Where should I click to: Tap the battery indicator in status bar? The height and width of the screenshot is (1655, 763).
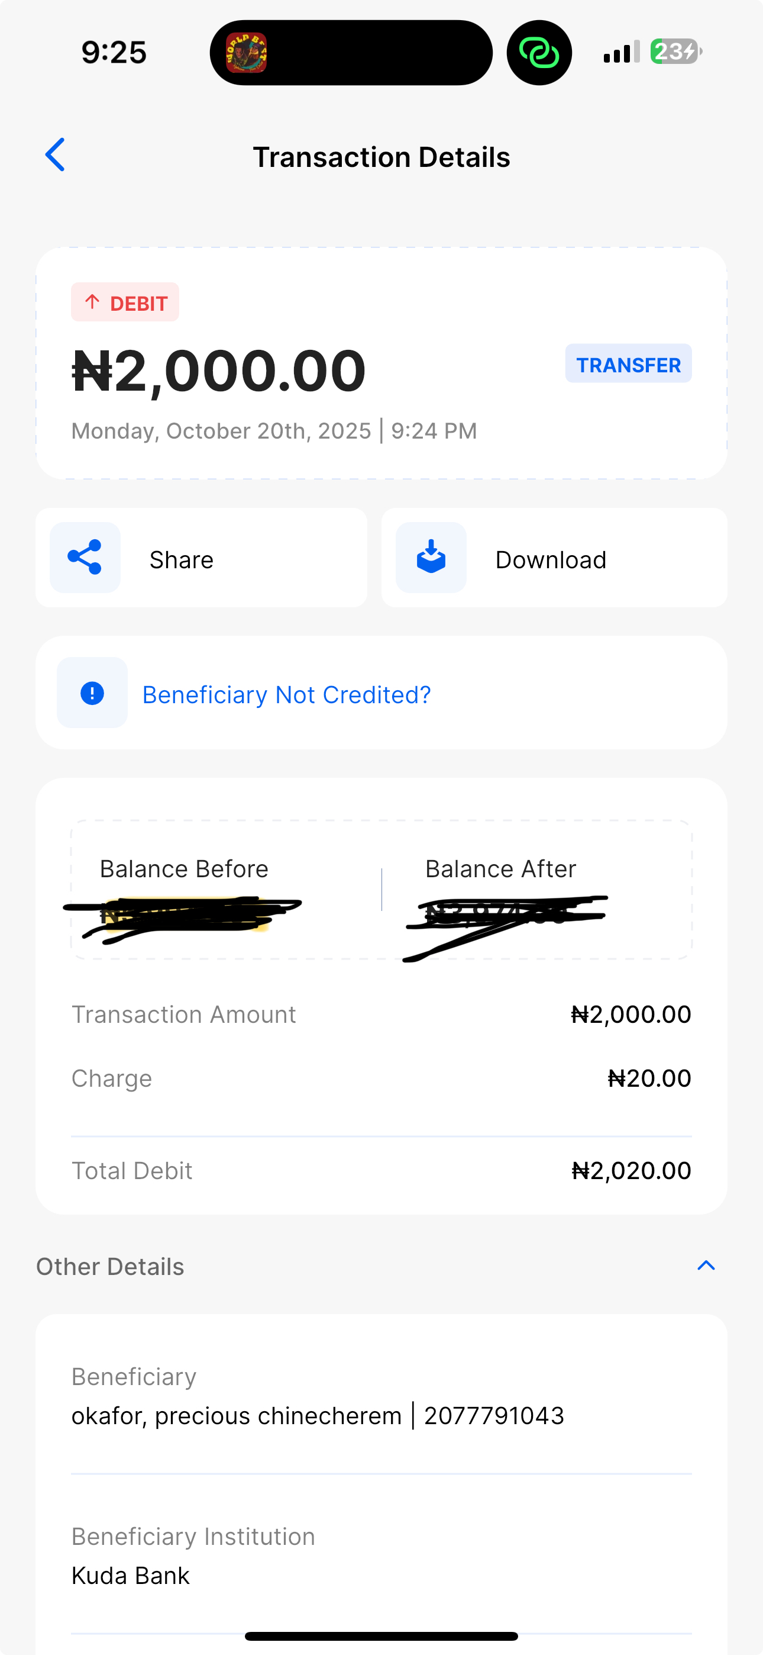pos(675,51)
